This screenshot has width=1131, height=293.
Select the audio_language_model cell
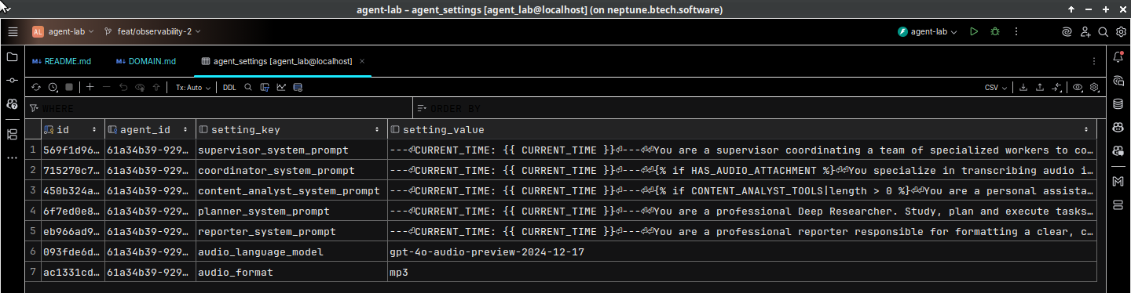291,251
